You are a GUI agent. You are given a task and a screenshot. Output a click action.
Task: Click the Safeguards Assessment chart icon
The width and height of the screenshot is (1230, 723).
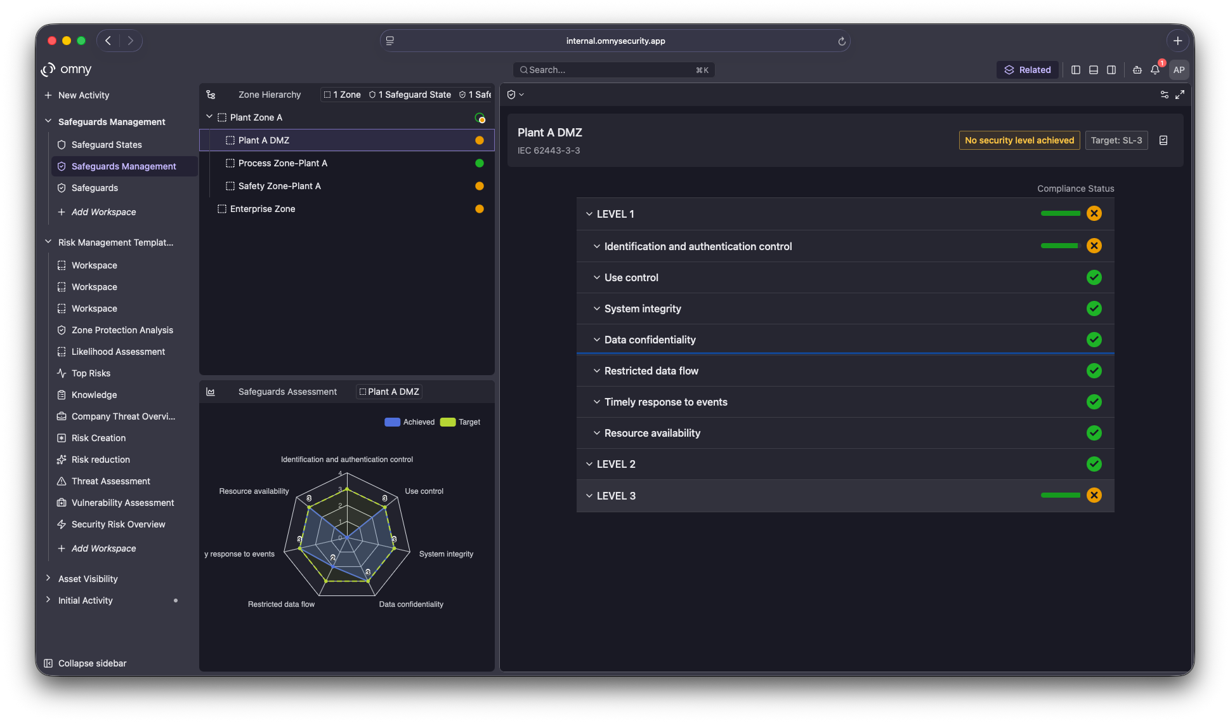tap(211, 392)
